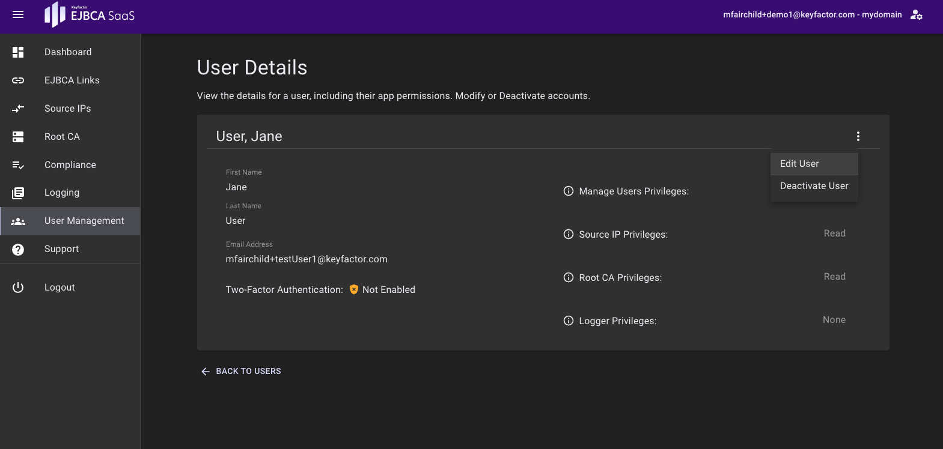Open User Management in the sidebar
This screenshot has height=449, width=943.
pyautogui.click(x=84, y=221)
